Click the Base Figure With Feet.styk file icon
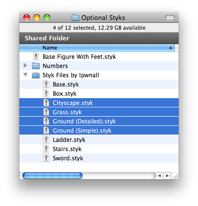This screenshot has height=206, width=198. pyautogui.click(x=36, y=56)
